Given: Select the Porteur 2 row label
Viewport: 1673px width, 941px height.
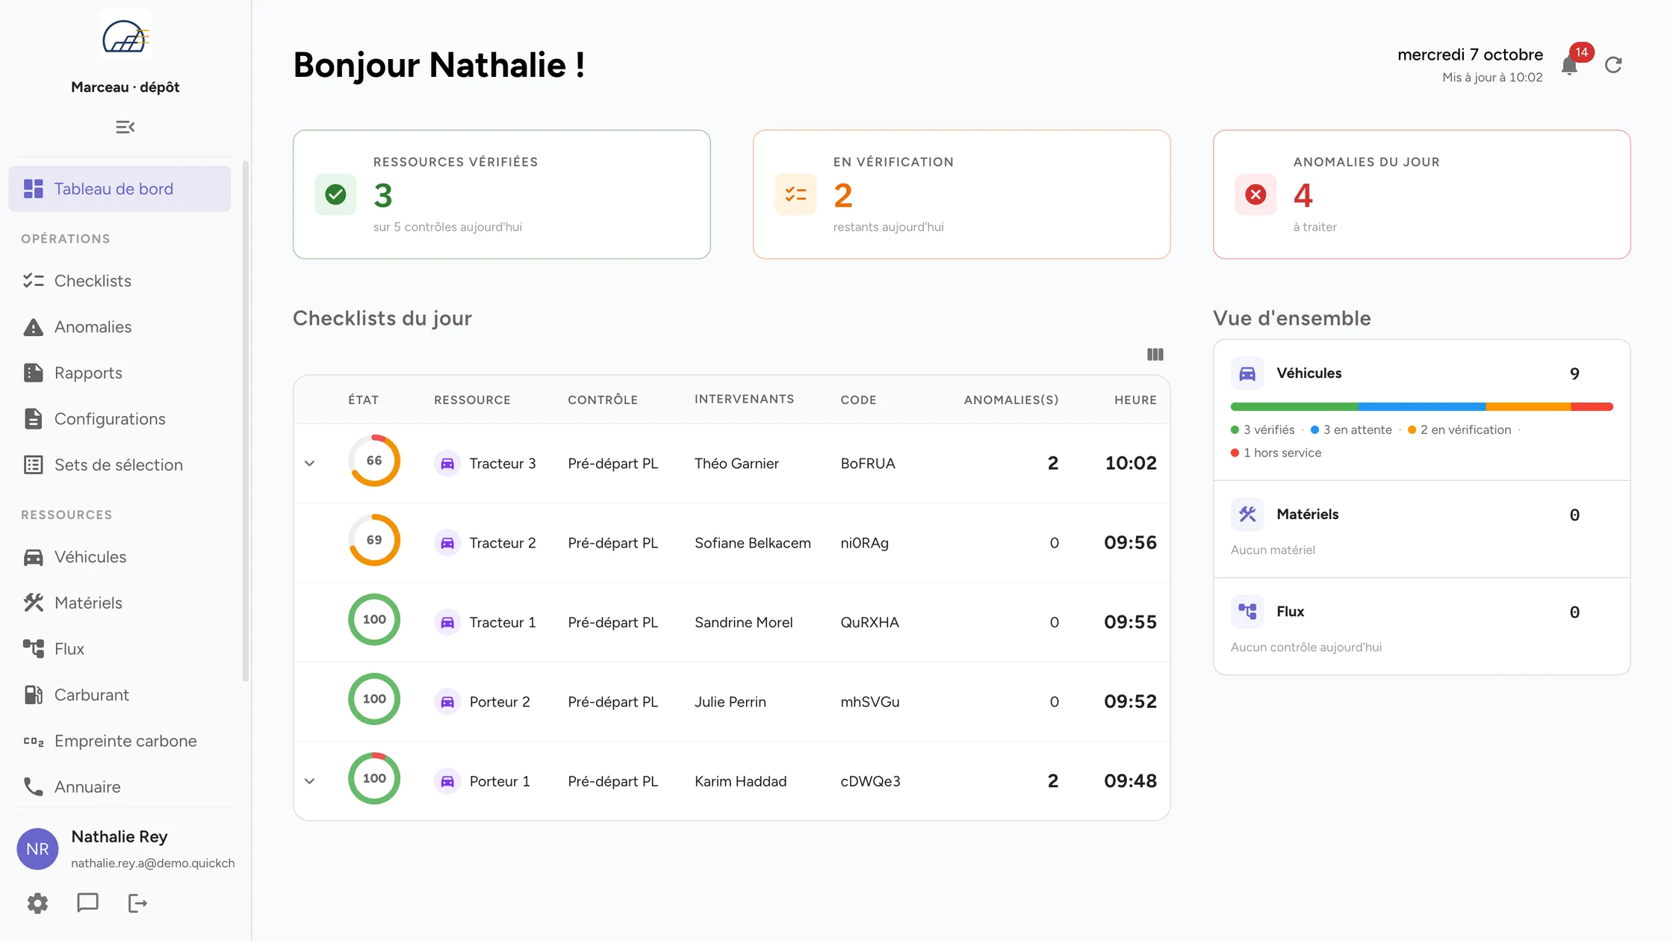Looking at the screenshot, I should click(500, 702).
